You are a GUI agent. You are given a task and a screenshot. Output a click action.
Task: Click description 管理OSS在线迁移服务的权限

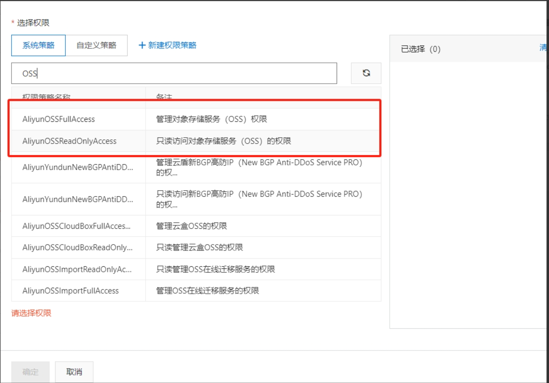[208, 291]
